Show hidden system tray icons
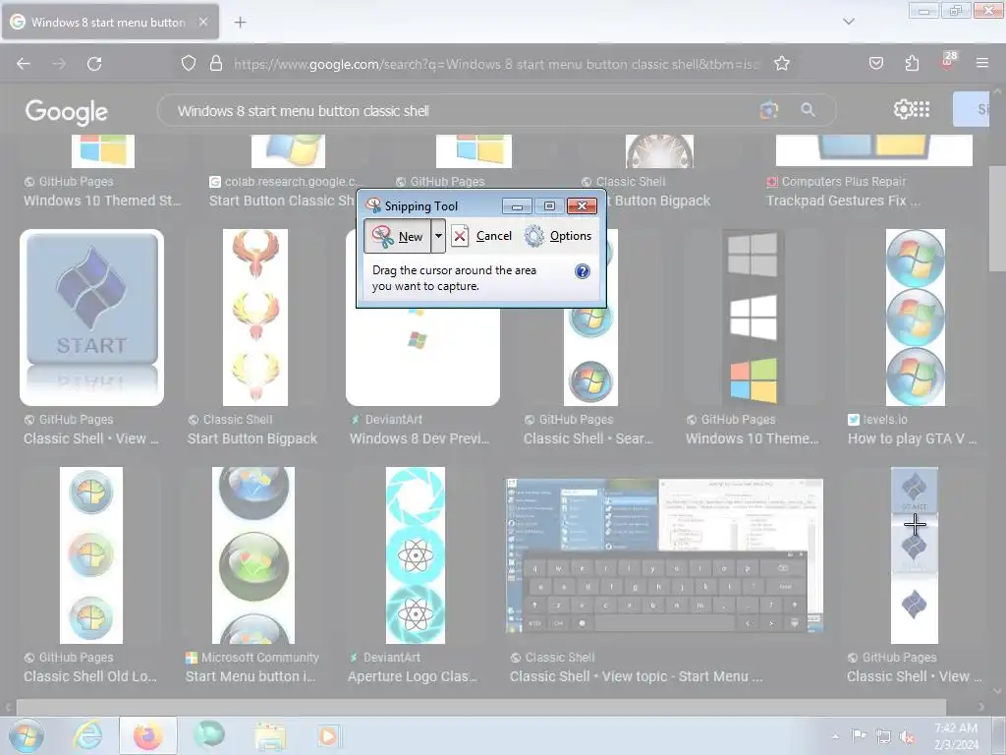This screenshot has width=1006, height=755. [835, 736]
